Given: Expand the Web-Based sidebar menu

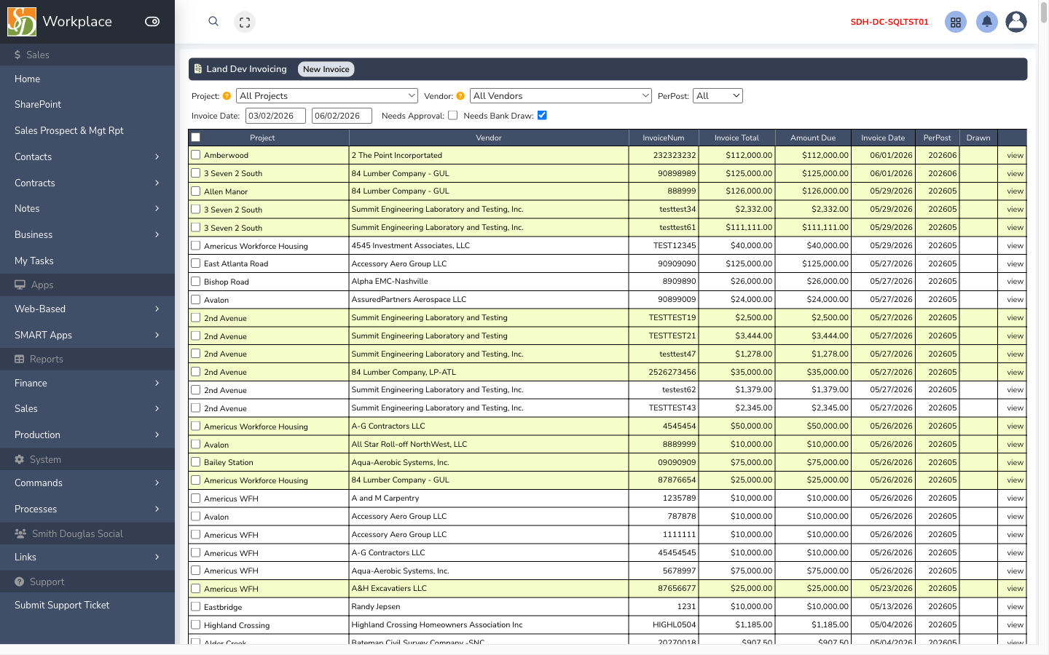Looking at the screenshot, I should [87, 309].
